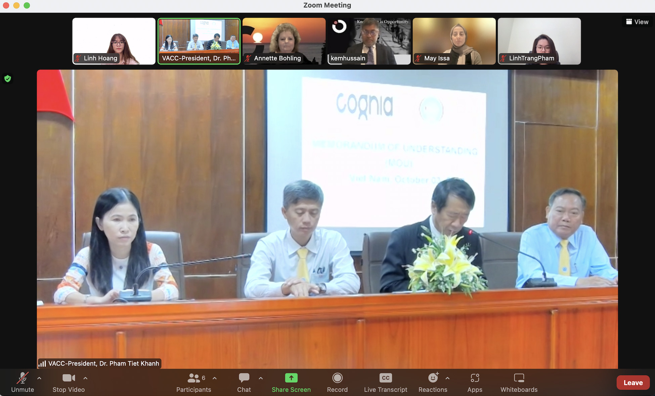Viewport: 655px width, 396px height.
Task: Click the Linh Hoang participant tile
Action: (x=114, y=41)
